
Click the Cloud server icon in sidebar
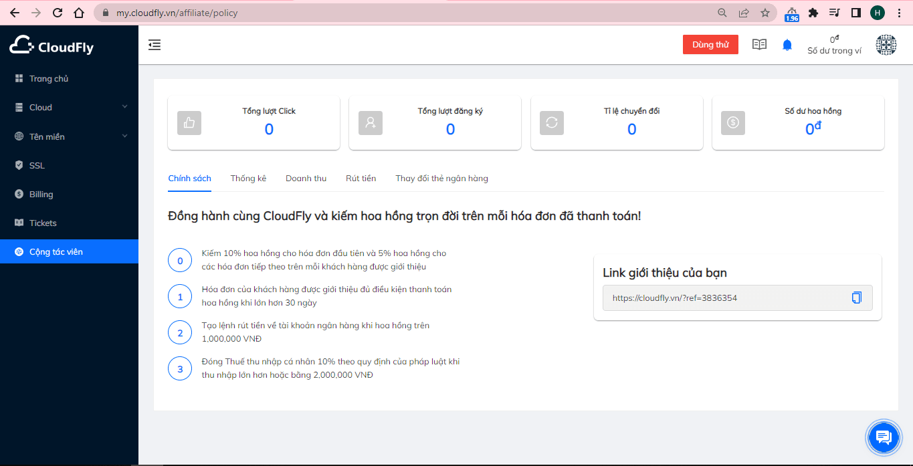19,108
